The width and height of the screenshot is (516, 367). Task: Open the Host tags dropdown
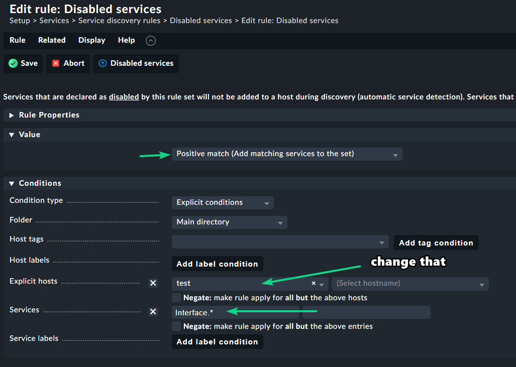coord(280,242)
